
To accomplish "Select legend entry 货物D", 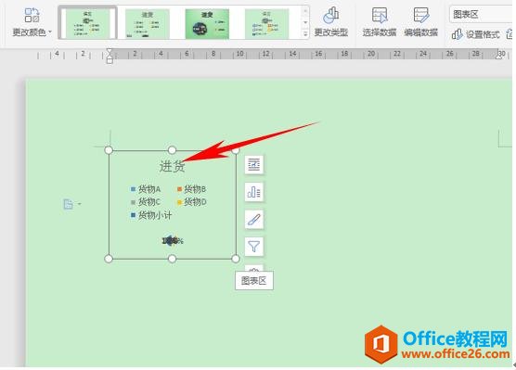I will coord(191,202).
